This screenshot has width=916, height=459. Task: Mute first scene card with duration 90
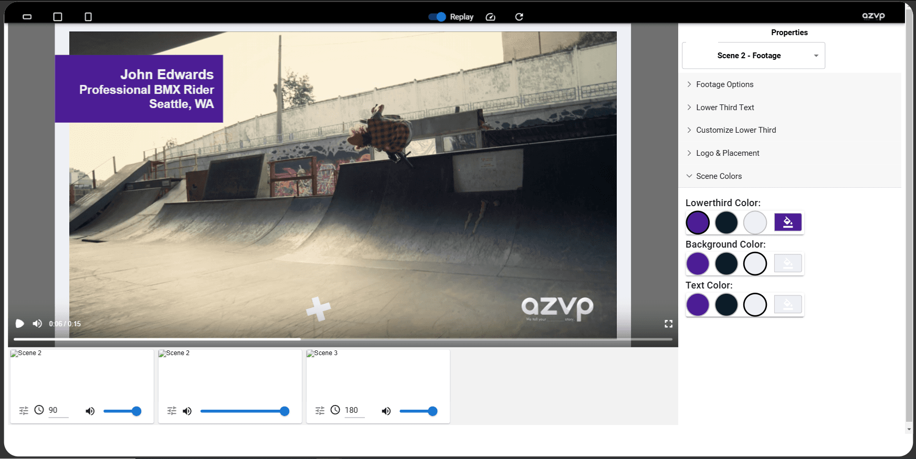click(90, 411)
